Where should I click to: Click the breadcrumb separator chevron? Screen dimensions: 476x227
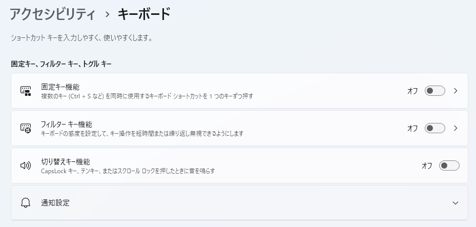107,14
